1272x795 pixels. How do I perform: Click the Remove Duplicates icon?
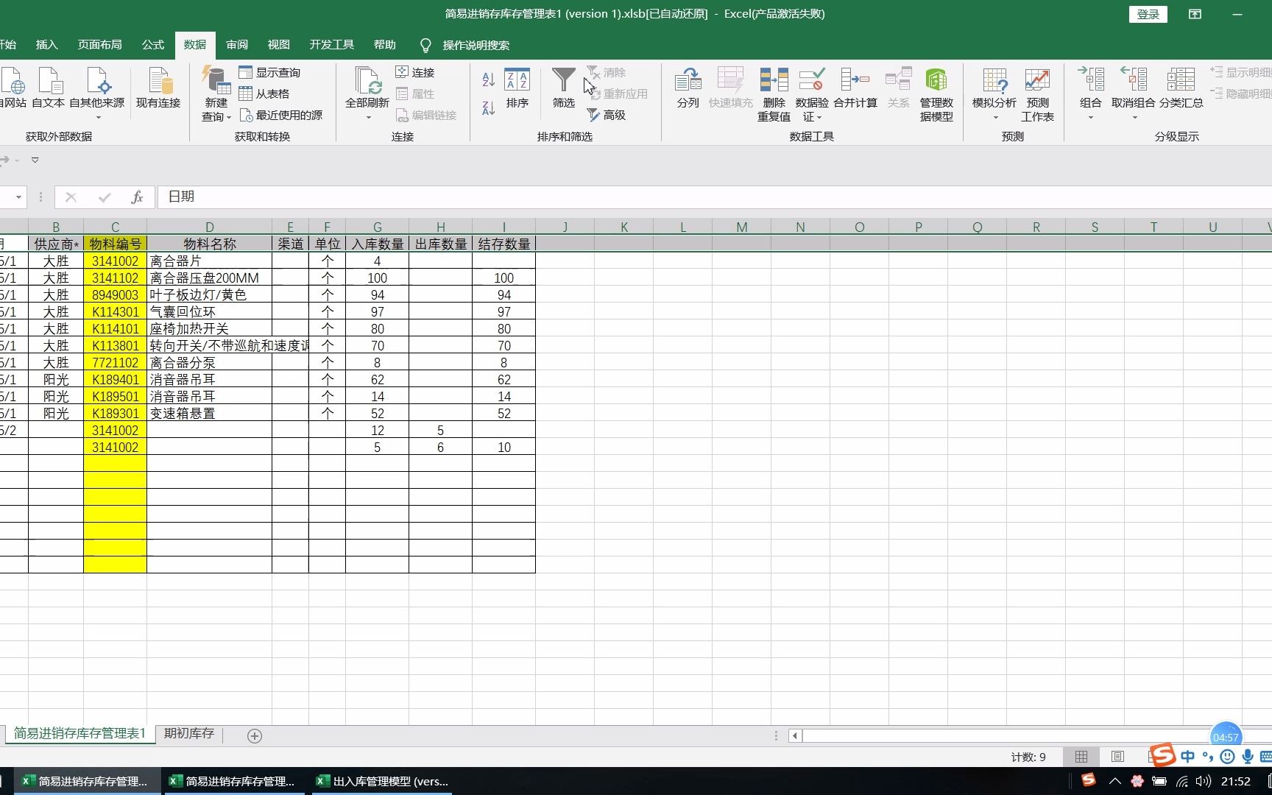(x=774, y=79)
